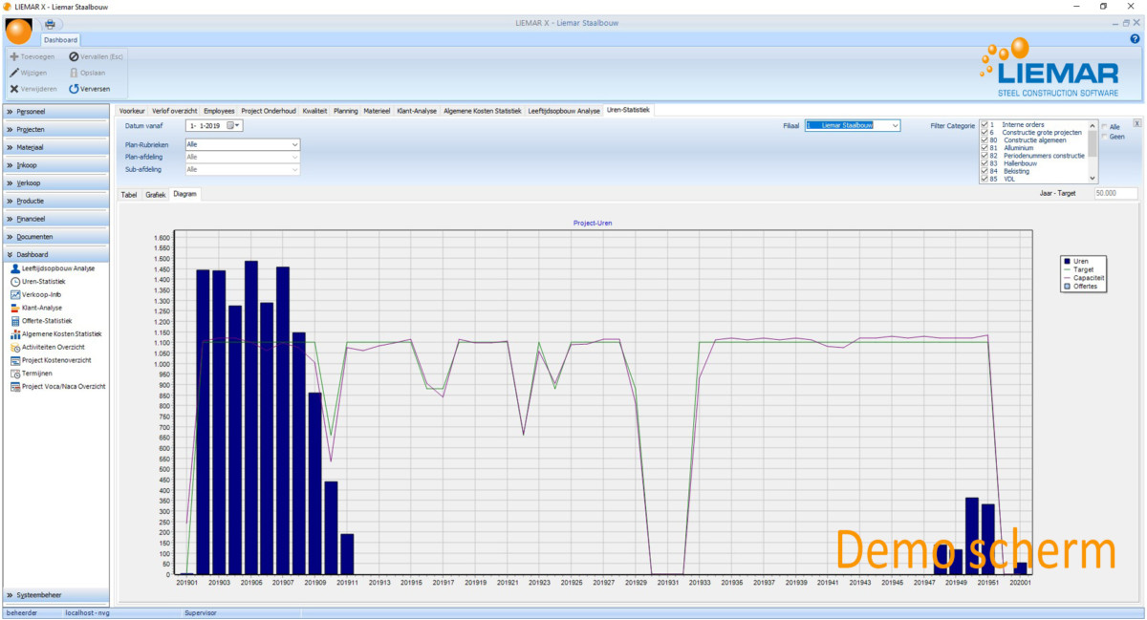Image resolution: width=1147 pixels, height=620 pixels.
Task: Click the printer icon in quick access bar
Action: [x=50, y=24]
